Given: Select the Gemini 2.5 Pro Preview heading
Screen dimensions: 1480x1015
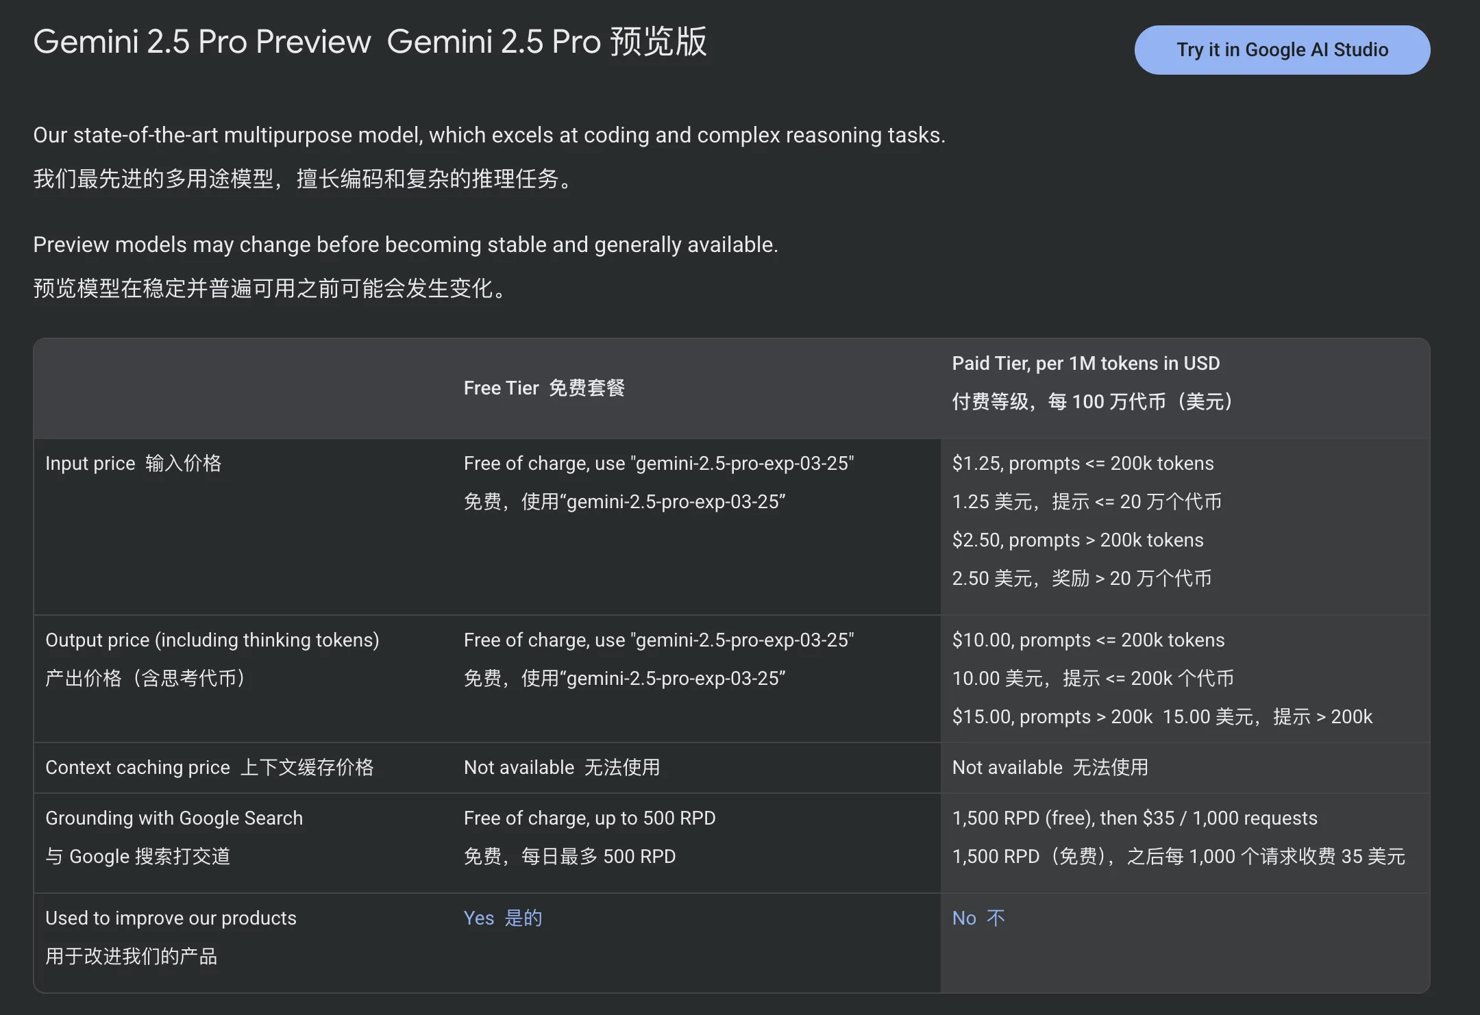Looking at the screenshot, I should (202, 42).
